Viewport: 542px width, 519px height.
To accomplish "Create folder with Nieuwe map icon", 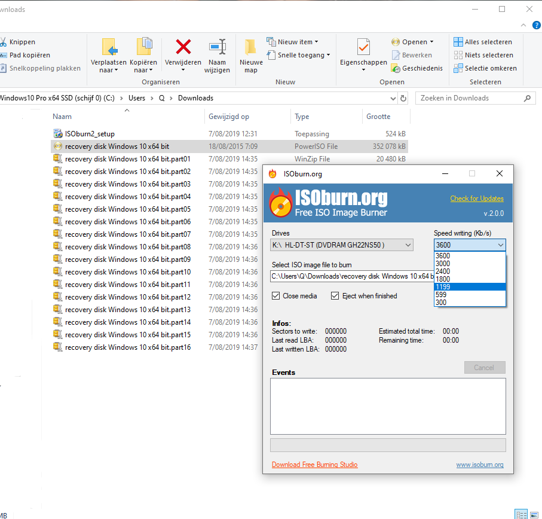I will coord(251,47).
